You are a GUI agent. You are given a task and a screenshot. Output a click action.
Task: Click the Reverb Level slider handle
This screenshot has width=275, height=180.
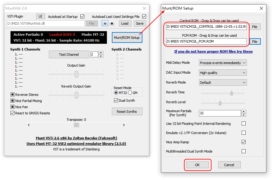tap(220, 103)
